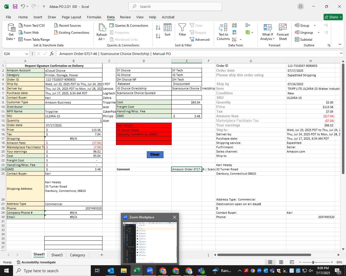Screen dimensions: 346x276
Task: Save the workbook with floppy icon
Action: point(15,6)
